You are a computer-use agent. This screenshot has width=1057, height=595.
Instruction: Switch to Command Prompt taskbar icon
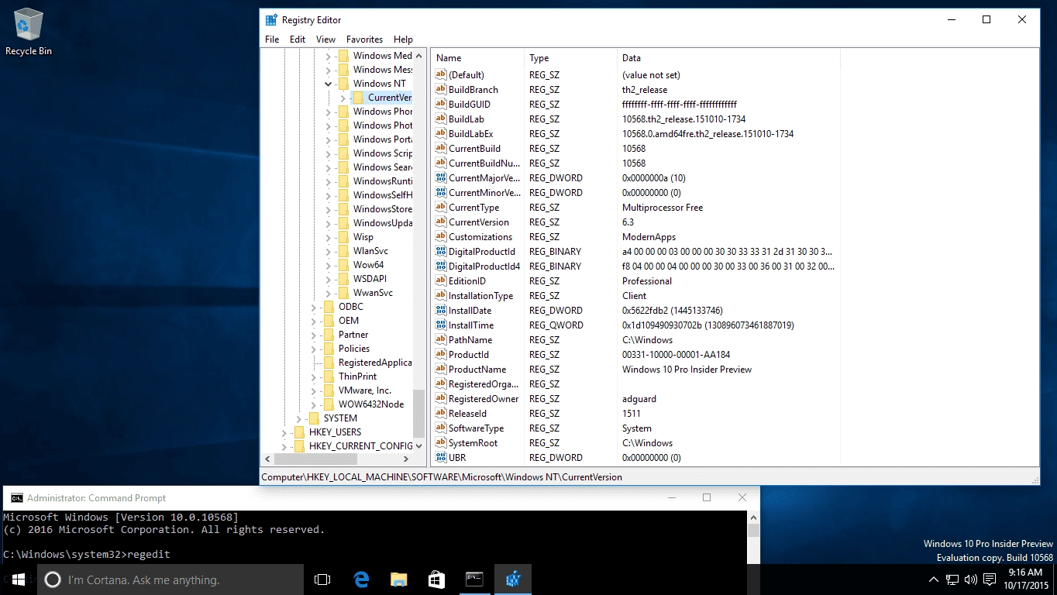(474, 580)
